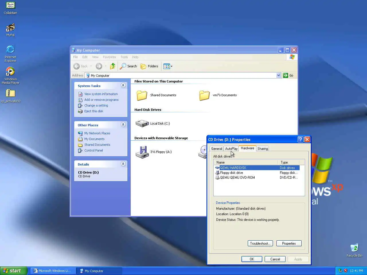
Task: Open Control Panel link
Action: (93, 150)
